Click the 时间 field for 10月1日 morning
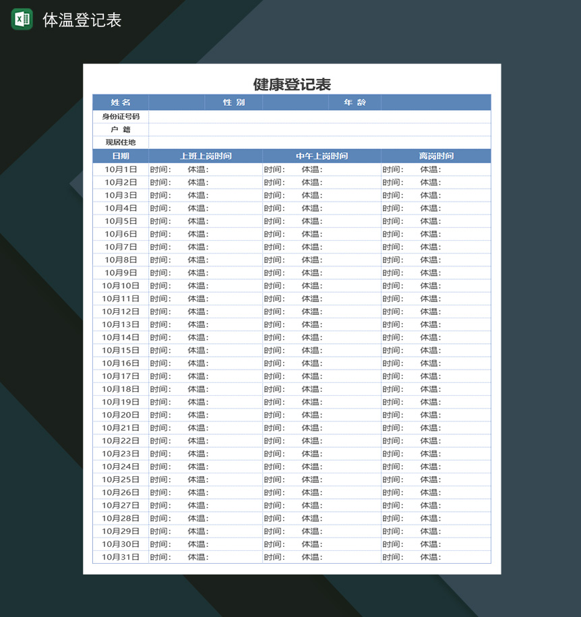This screenshot has height=617, width=581. (x=160, y=169)
